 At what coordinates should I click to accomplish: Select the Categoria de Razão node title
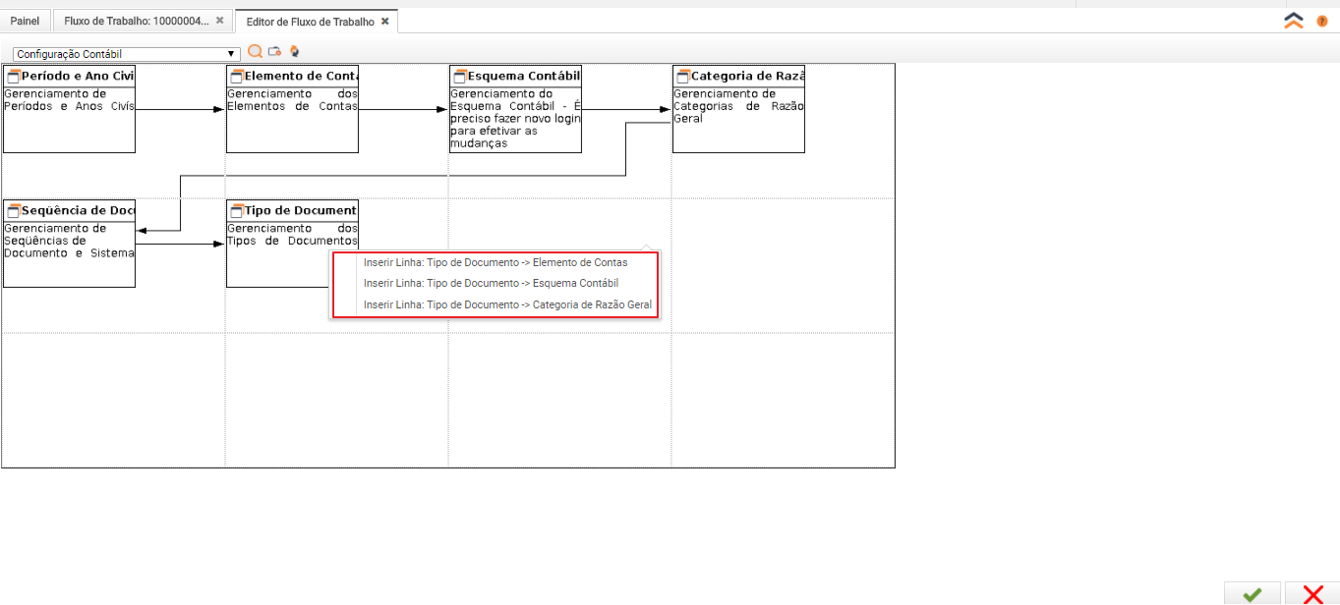[747, 76]
